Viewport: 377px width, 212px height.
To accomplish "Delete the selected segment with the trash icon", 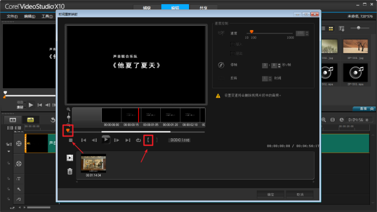I will coord(70,171).
